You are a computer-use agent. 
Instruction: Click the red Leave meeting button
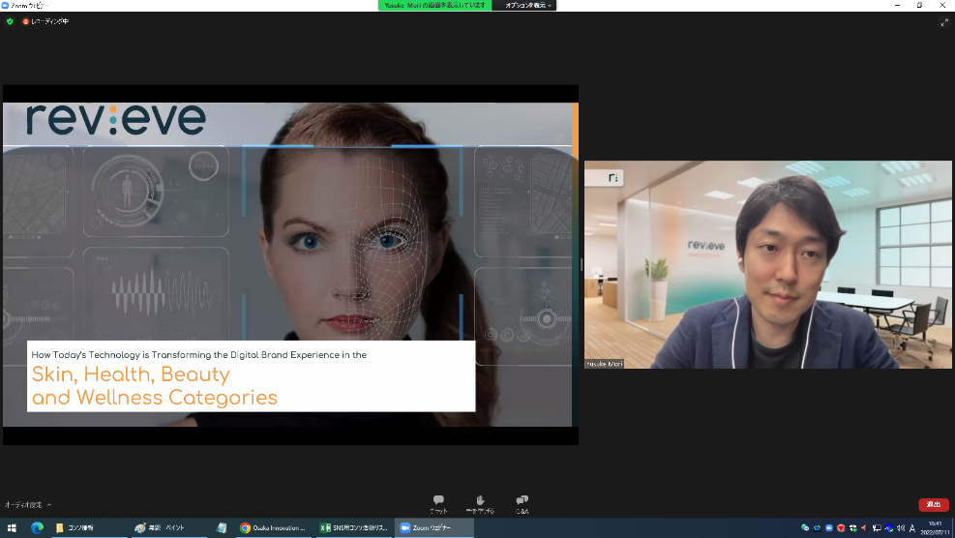coord(933,504)
